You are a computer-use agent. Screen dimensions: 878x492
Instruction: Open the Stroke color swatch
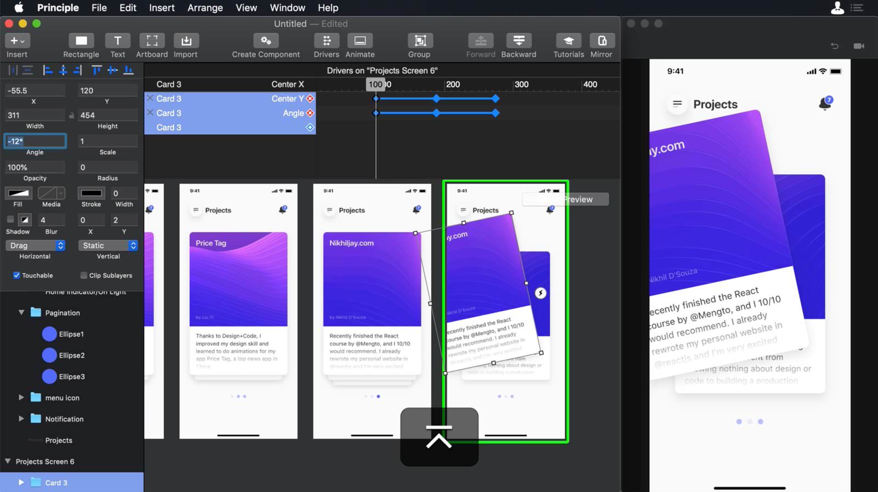click(x=91, y=193)
